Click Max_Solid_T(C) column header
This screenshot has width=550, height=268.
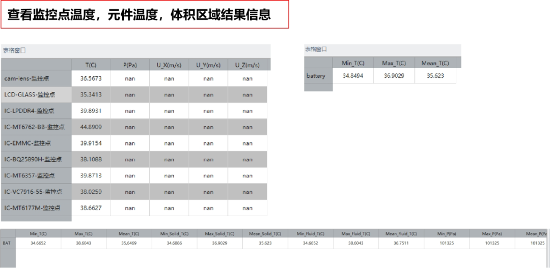(x=219, y=233)
